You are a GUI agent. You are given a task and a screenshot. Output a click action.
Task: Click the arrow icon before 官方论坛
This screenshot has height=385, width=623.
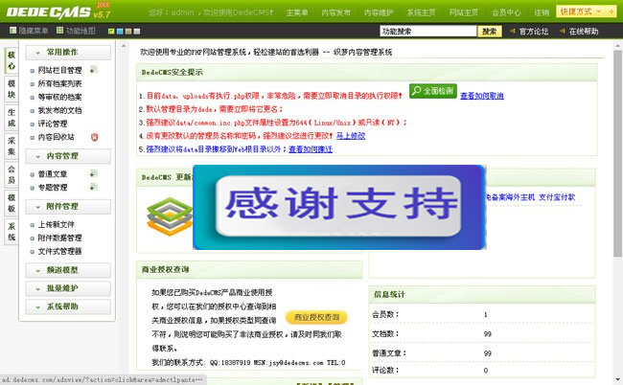pos(513,31)
